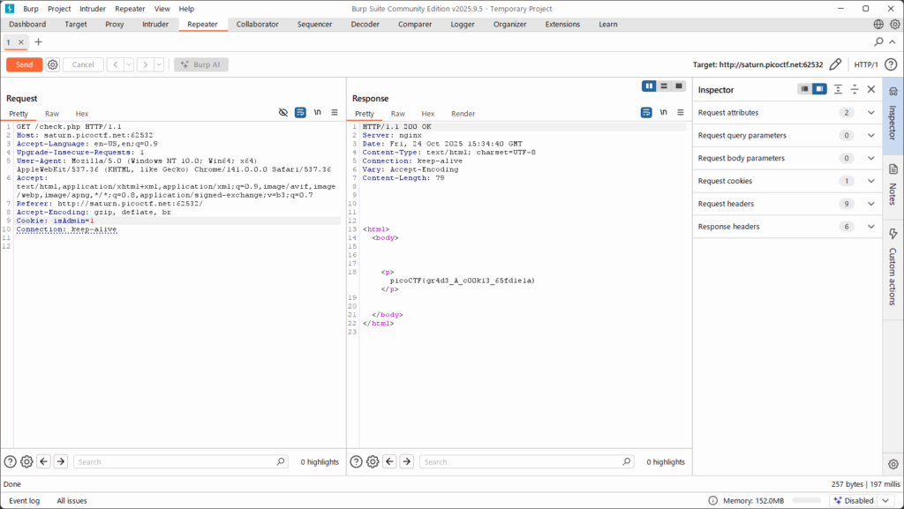Show non-printable characters in response
Screen dimensions: 904x509
(x=664, y=113)
